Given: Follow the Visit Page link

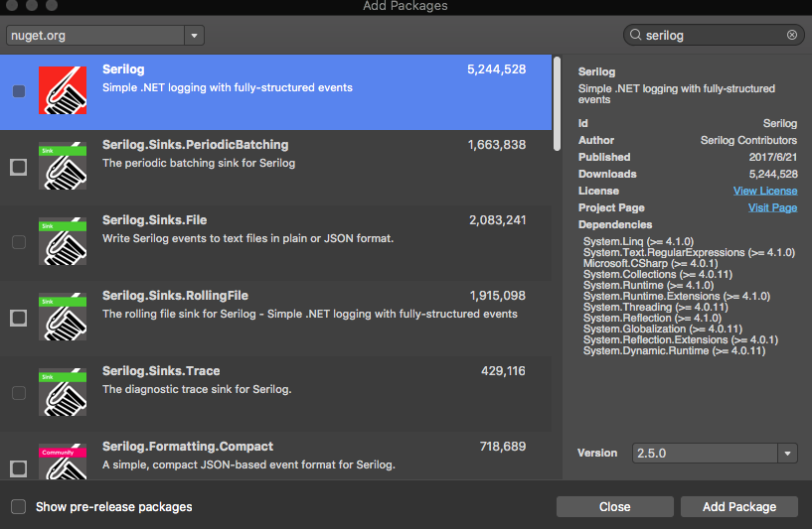Looking at the screenshot, I should pos(772,207).
